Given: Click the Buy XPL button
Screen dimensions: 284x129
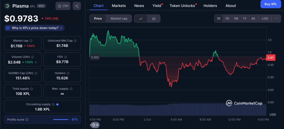Looking at the screenshot, I should [x=270, y=4].
